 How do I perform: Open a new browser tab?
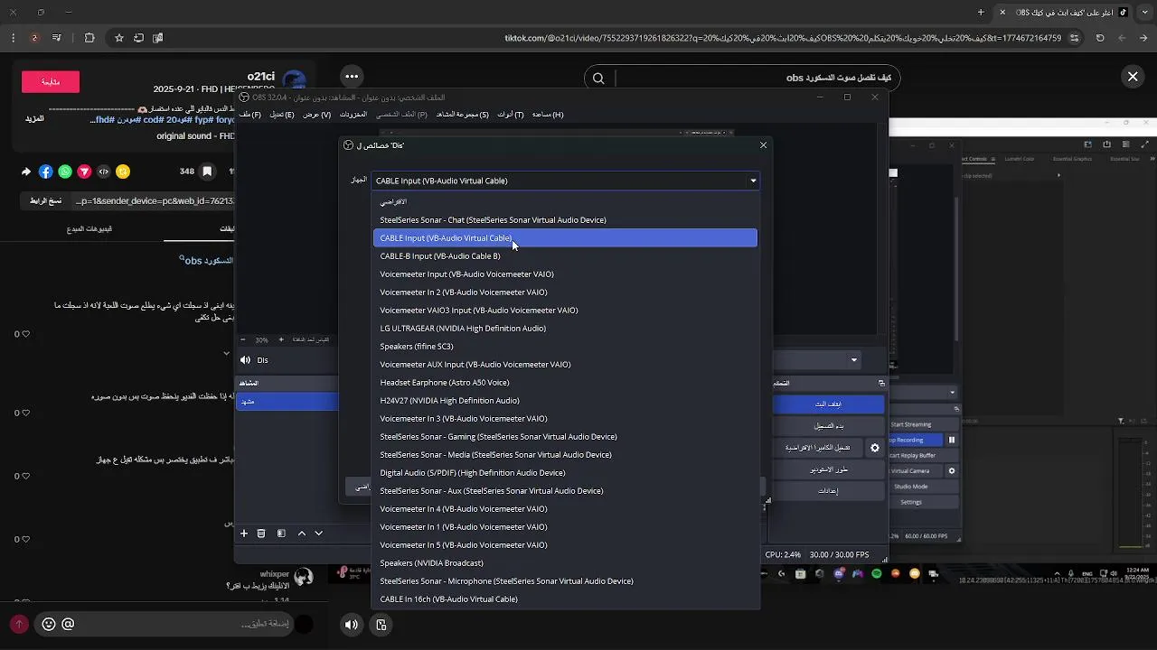tap(981, 12)
